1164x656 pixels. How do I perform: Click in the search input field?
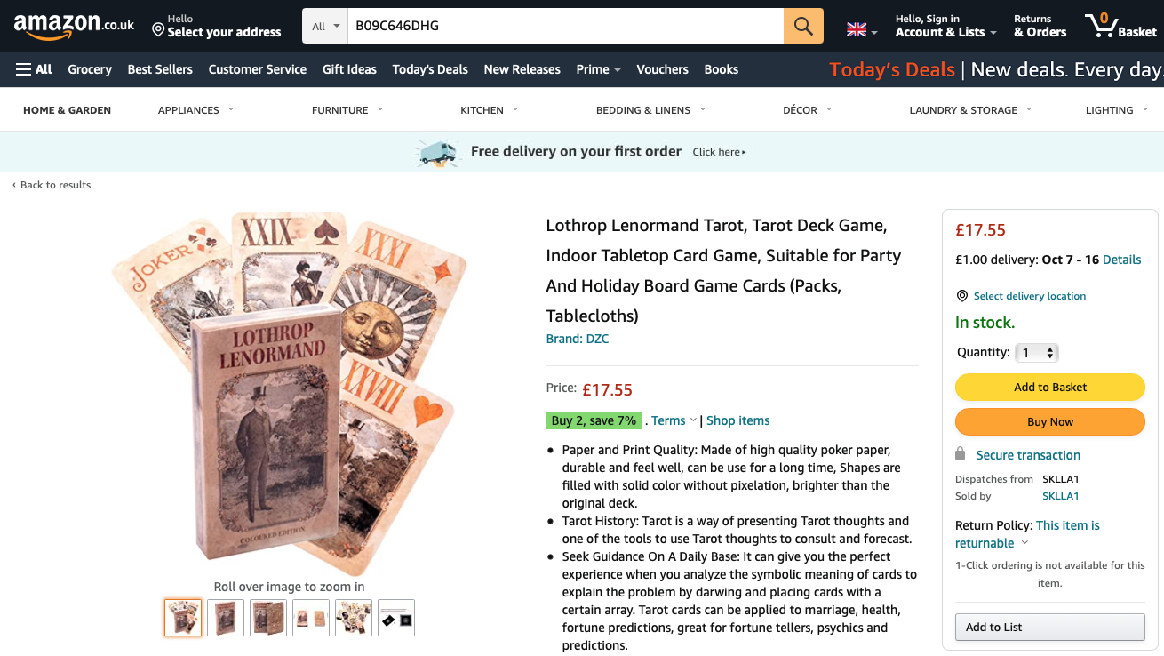tap(565, 26)
